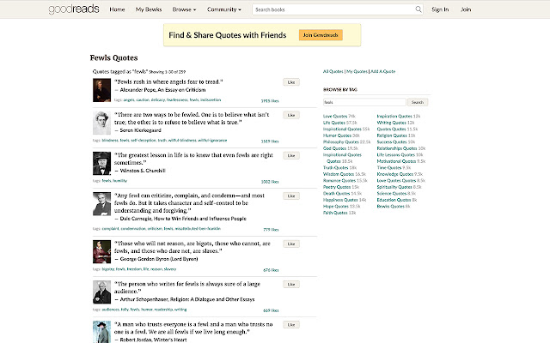Open Death Quotes tag link
The image size is (550, 343).
click(x=336, y=193)
